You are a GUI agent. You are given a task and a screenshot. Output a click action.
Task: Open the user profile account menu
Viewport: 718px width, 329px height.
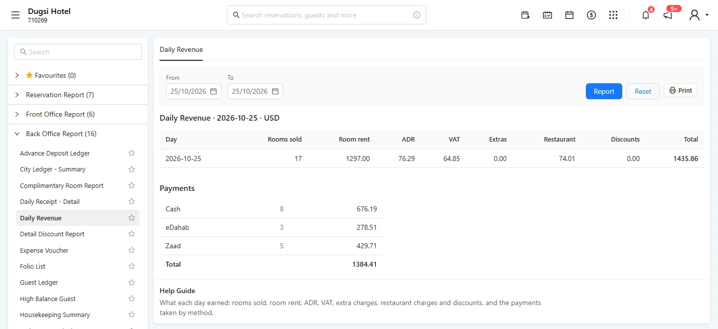[698, 15]
